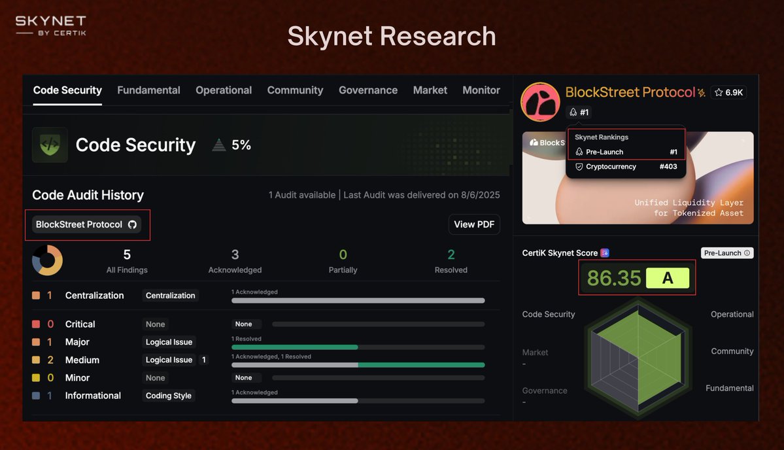
Task: Click the Medium severity progress bar
Action: pos(358,365)
